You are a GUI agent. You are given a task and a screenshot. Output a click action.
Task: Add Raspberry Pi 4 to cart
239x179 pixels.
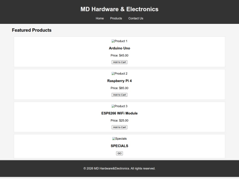point(119,95)
